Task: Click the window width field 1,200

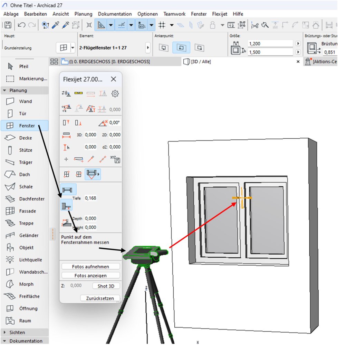Action: click(x=270, y=43)
